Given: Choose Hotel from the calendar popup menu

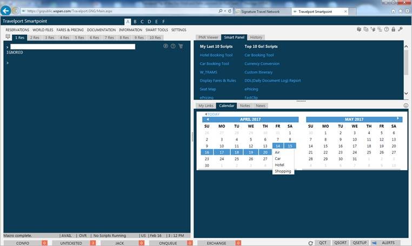Looking at the screenshot, I should tap(280, 165).
